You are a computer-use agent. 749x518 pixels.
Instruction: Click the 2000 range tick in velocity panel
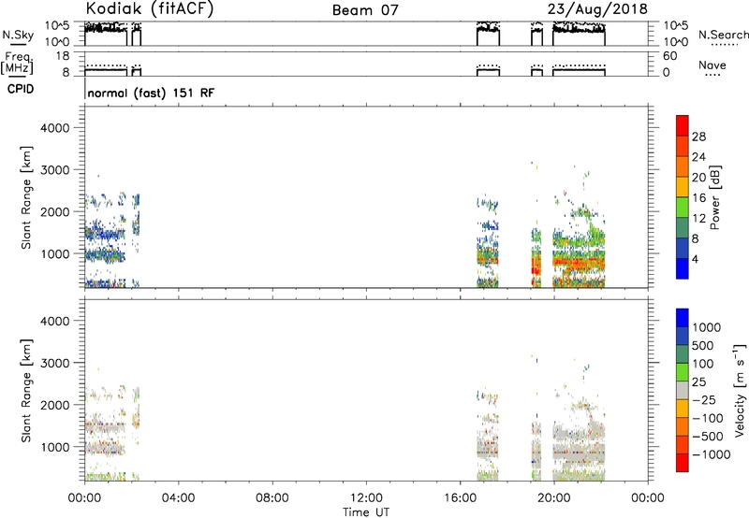[54, 405]
